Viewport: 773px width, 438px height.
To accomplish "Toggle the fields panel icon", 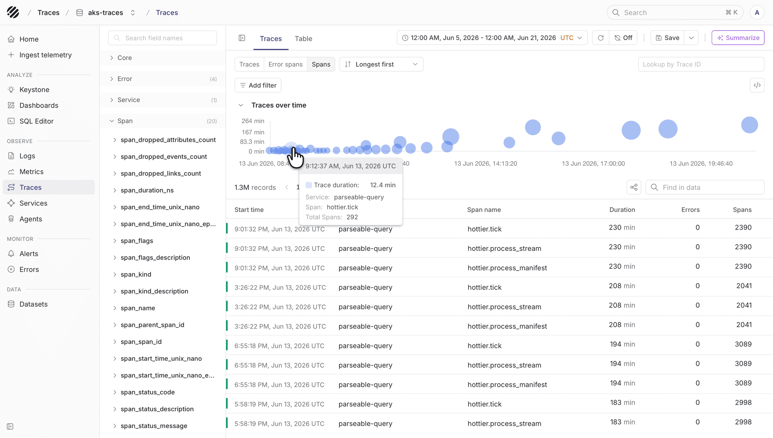I will [x=242, y=38].
